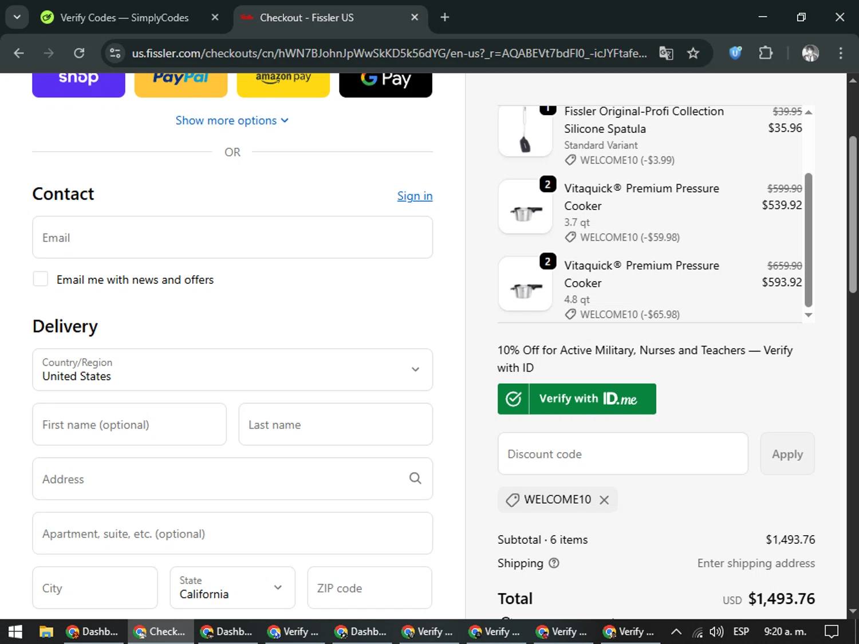Click the 4.8 qt Pressure Cooker thumbnail
Viewport: 859px width, 644px height.
(525, 284)
